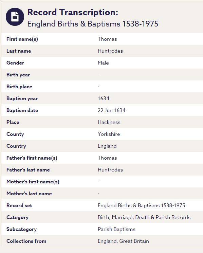Viewport: 203px width, 253px height.
Task: Select the baptism date 22 Jun 1634
Action: coord(112,110)
